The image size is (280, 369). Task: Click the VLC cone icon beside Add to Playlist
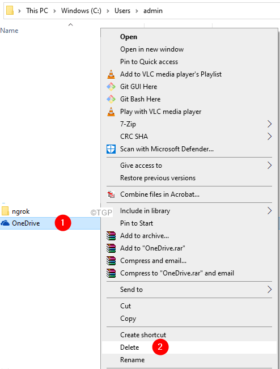click(111, 74)
